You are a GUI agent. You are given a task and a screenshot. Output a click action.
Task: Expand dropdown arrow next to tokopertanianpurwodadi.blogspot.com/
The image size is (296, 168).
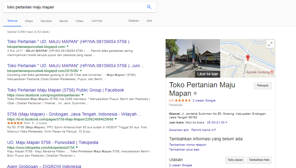(x=68, y=47)
